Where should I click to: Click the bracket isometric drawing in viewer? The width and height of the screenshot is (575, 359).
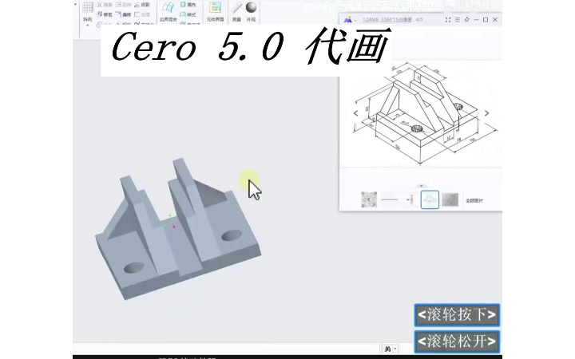(x=426, y=113)
